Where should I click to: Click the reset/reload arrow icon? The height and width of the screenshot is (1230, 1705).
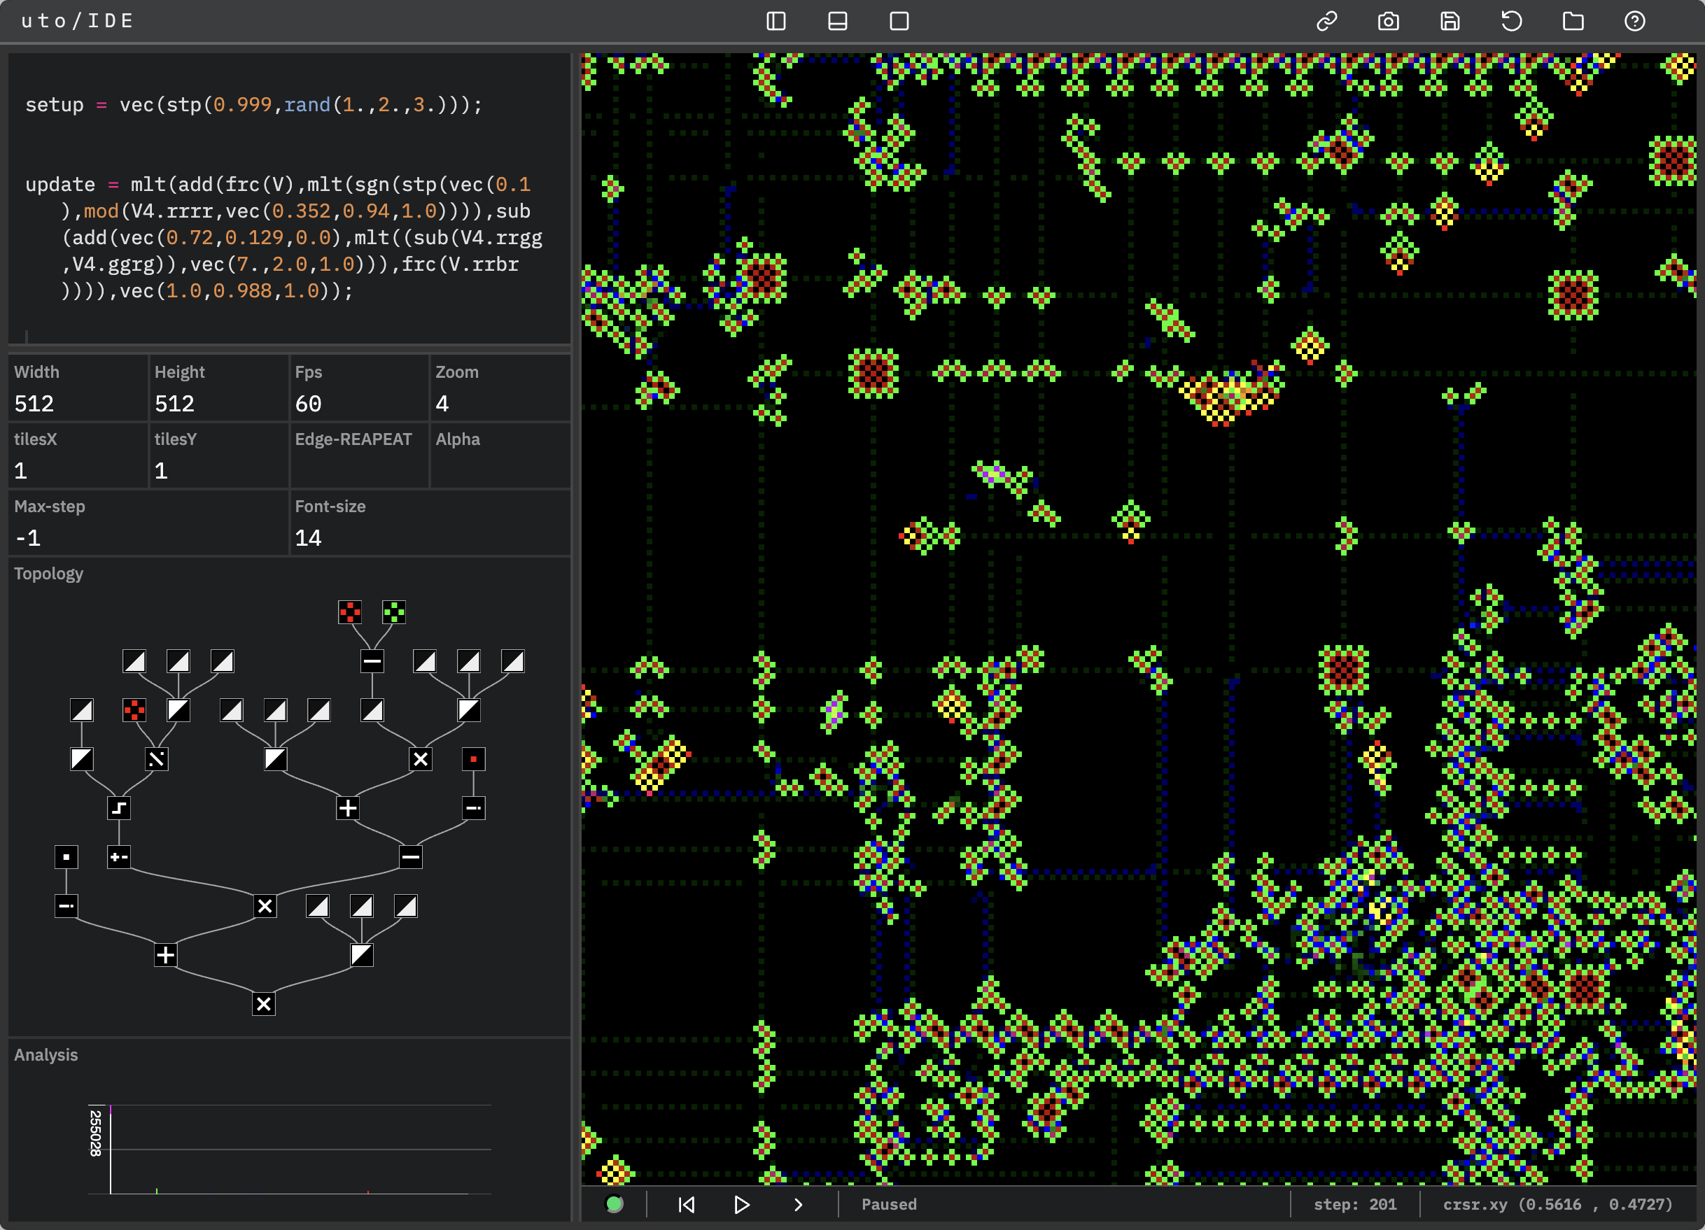[1511, 21]
